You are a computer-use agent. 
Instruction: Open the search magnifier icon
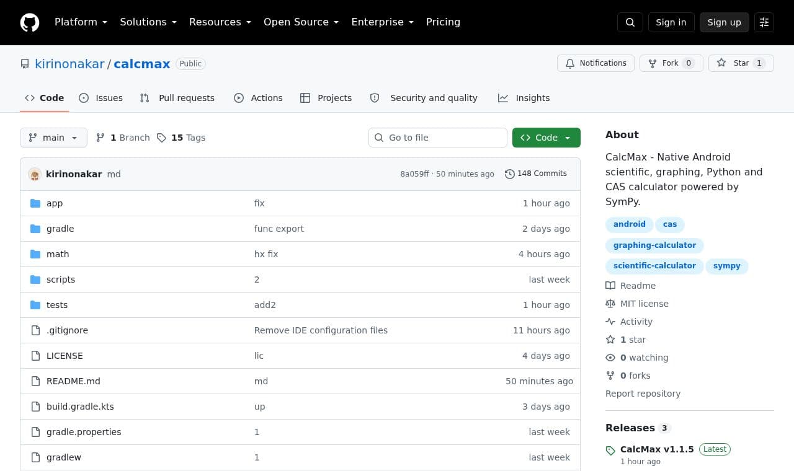pos(630,22)
